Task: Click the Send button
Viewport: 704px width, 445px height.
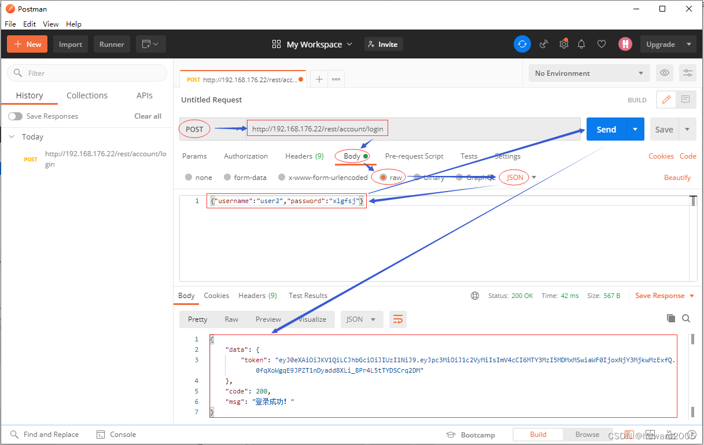Action: pos(606,130)
